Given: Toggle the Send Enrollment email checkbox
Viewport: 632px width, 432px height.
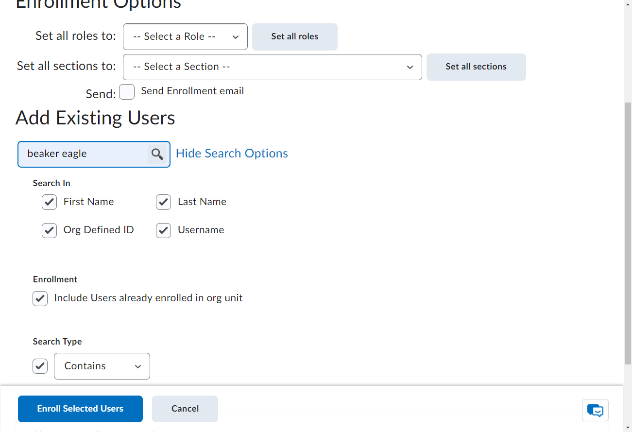Looking at the screenshot, I should tap(127, 92).
